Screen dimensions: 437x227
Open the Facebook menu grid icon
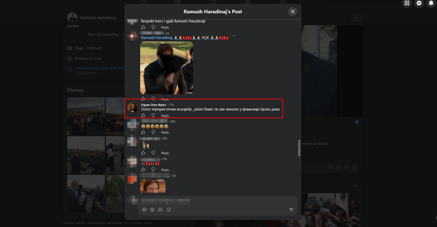[x=407, y=4]
